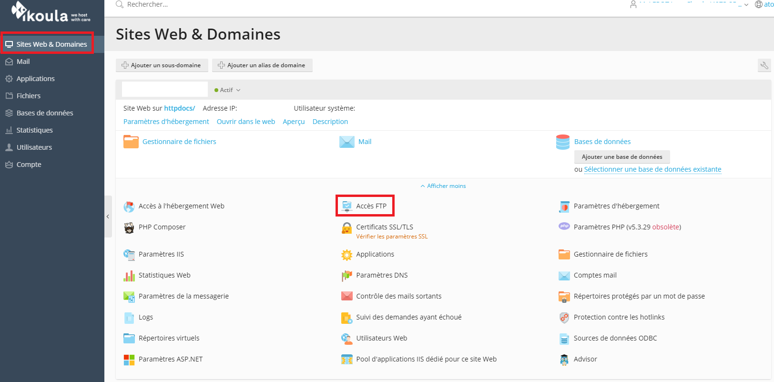Open Paramètres d'hébergement link under site

(166, 122)
